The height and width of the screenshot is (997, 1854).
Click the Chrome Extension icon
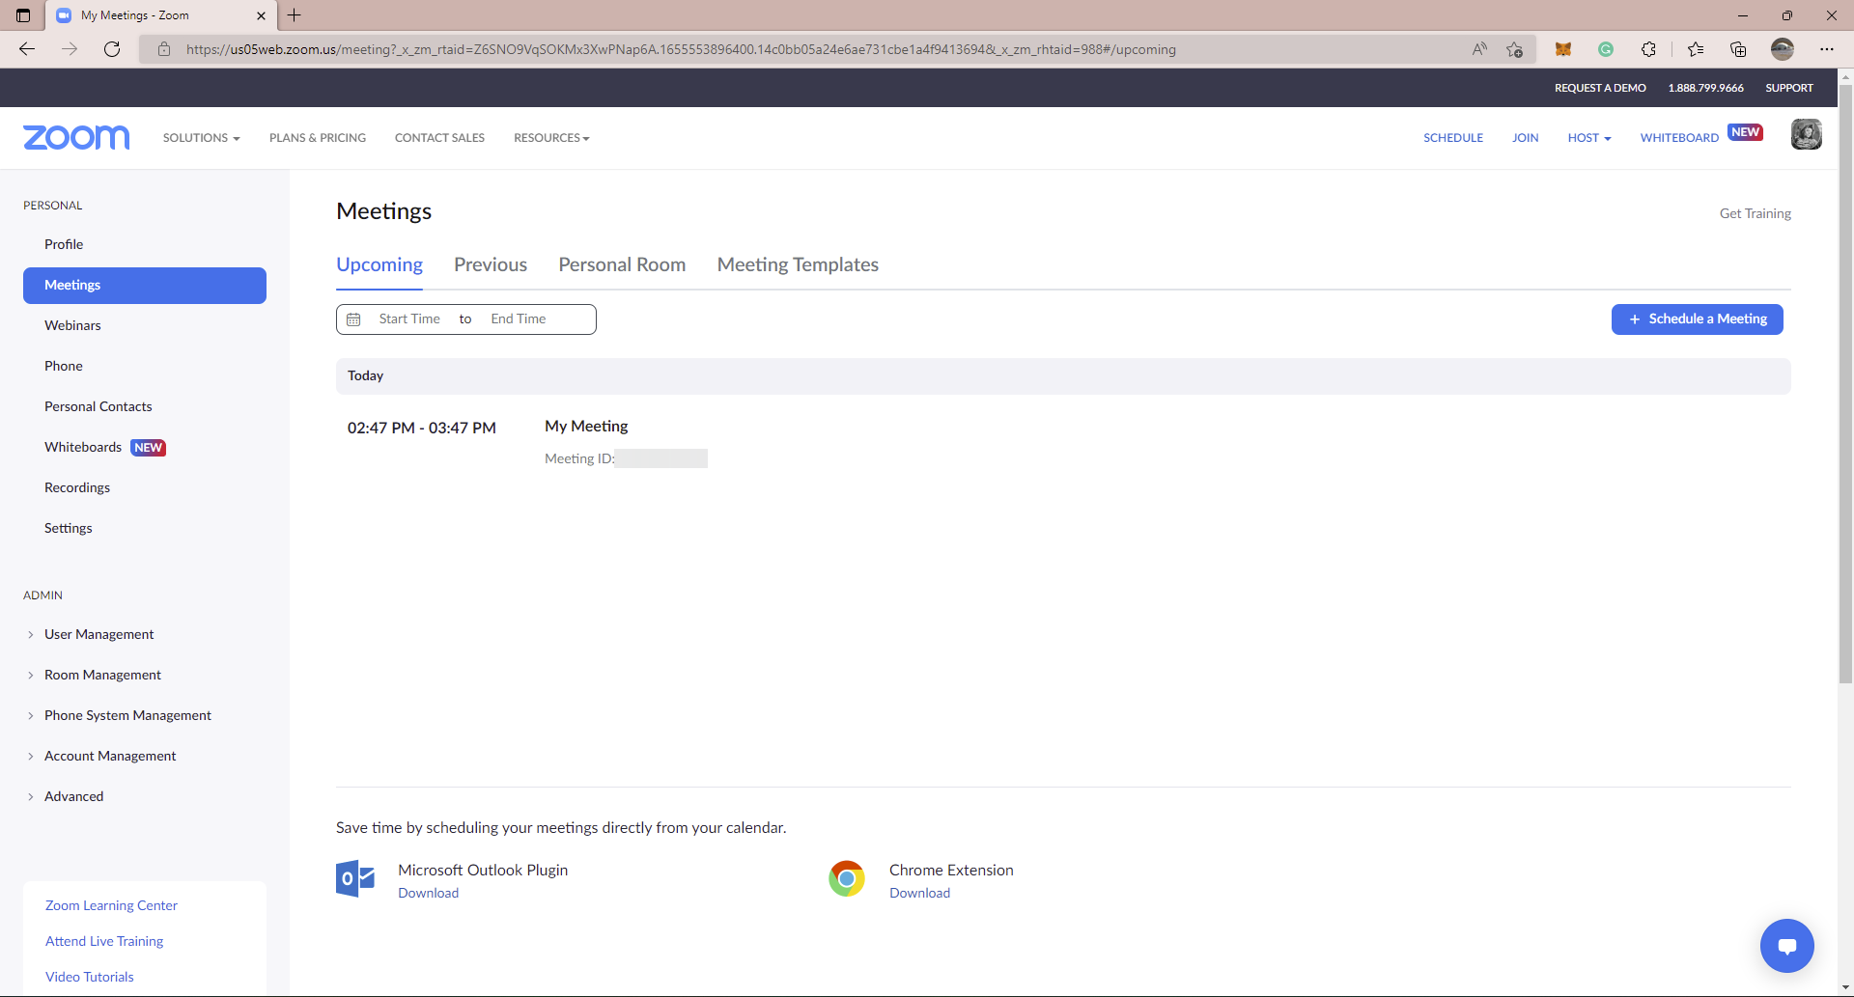[847, 878]
